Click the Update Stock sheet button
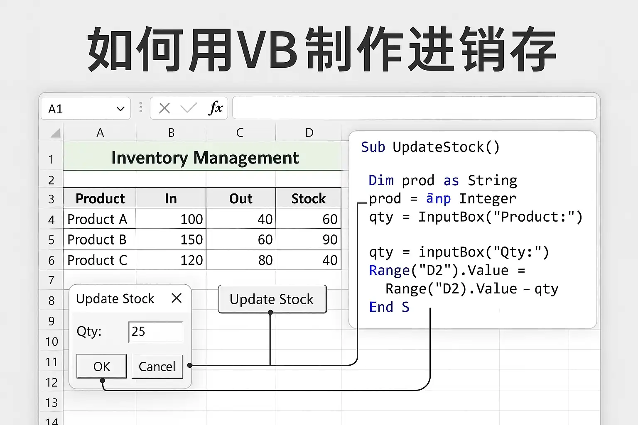638x425 pixels. 272,299
